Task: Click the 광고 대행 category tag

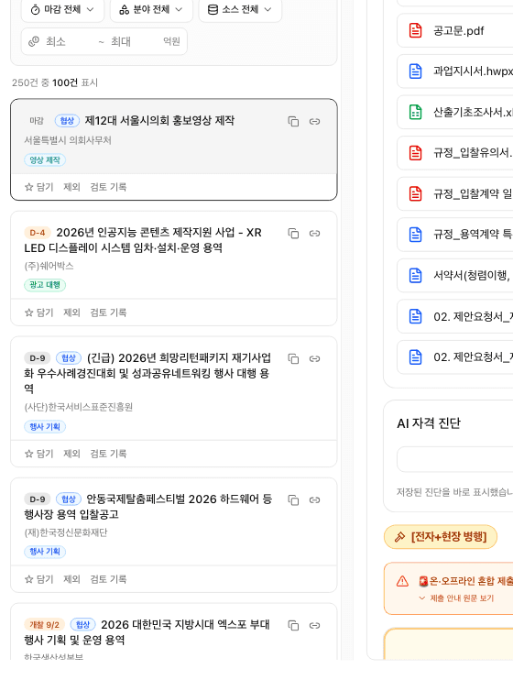Action: coord(45,285)
